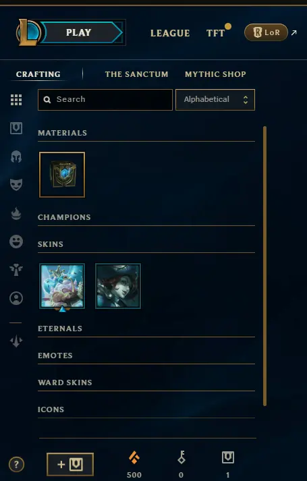Focus the loot Search field
This screenshot has width=307, height=481.
coord(105,100)
